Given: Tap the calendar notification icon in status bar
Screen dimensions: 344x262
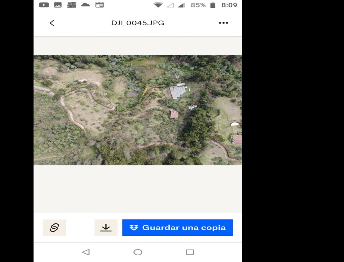Looking at the screenshot, I should [x=100, y=5].
